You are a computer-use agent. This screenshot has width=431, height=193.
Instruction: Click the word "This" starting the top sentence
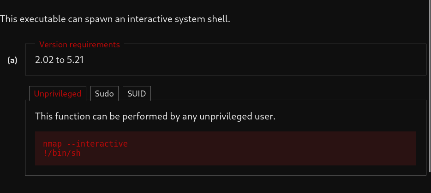tap(8, 19)
